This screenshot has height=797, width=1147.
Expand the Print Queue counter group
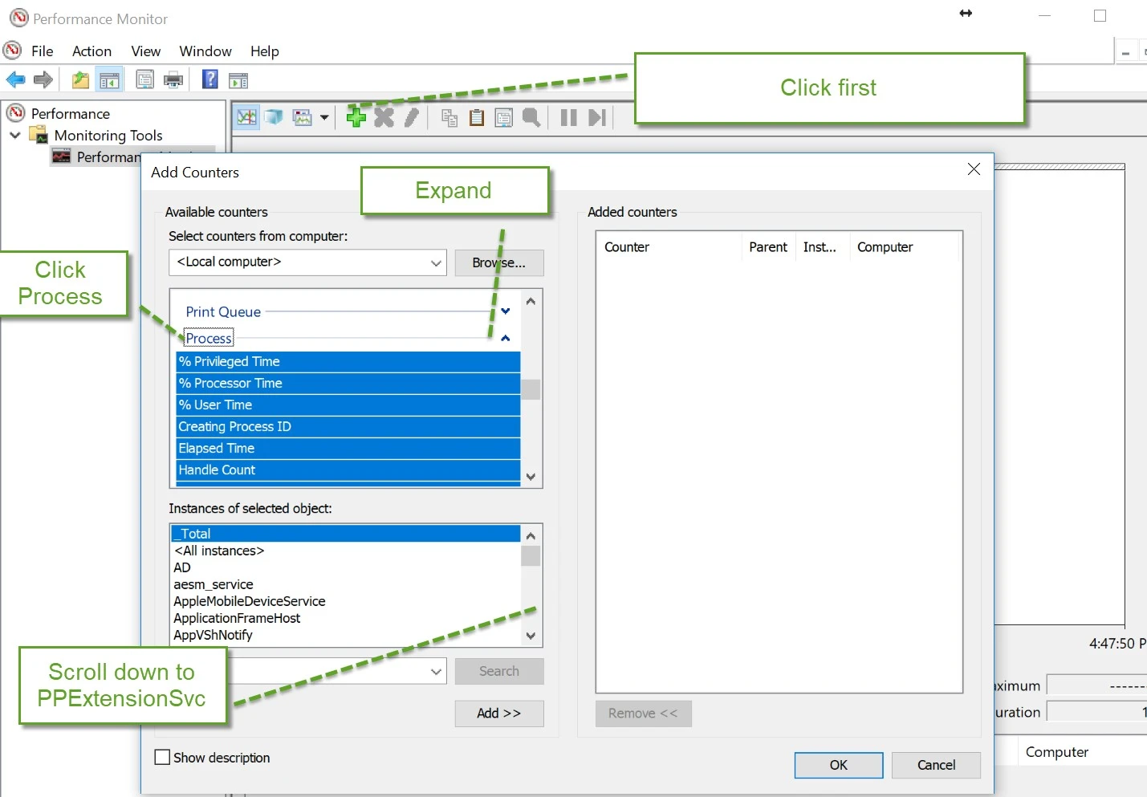click(506, 311)
